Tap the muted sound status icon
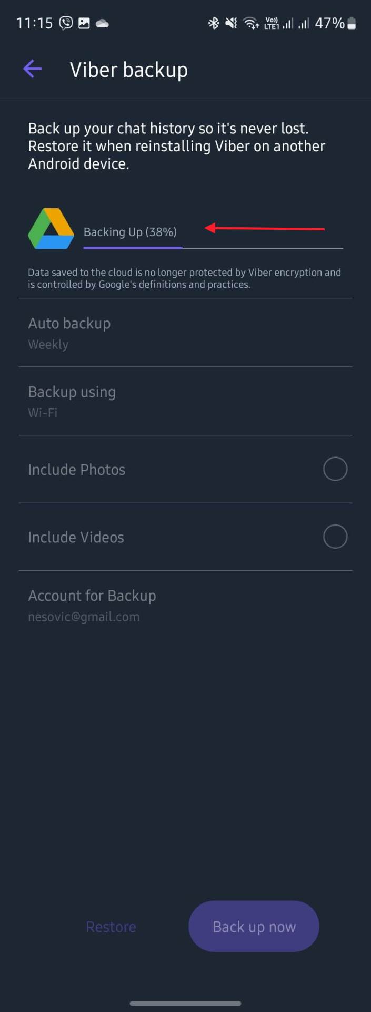This screenshot has width=371, height=1012. point(231,23)
